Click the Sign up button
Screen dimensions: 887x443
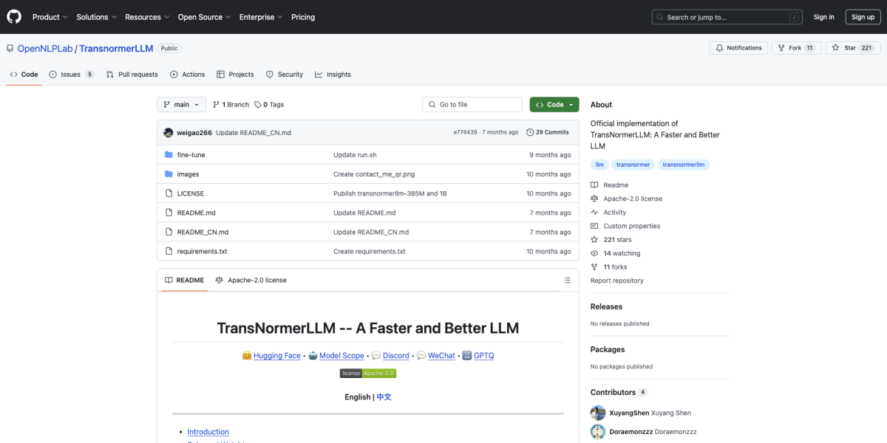click(x=863, y=17)
